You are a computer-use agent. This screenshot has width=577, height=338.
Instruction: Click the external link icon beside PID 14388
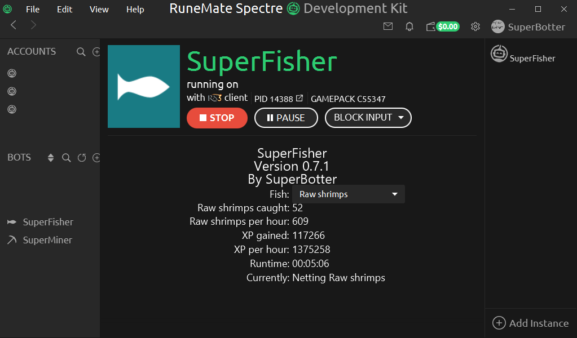click(x=299, y=98)
